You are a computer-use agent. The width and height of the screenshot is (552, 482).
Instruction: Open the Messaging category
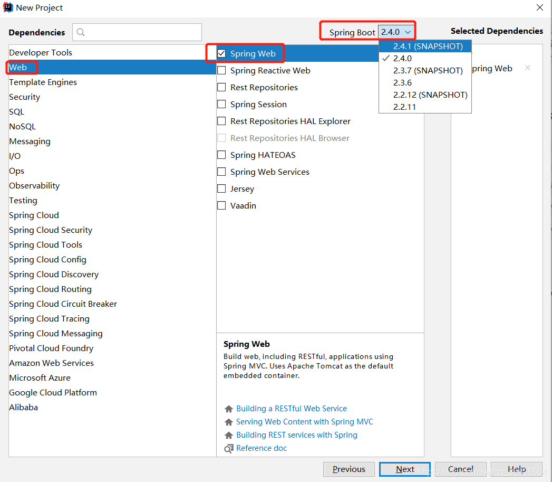coord(112,141)
